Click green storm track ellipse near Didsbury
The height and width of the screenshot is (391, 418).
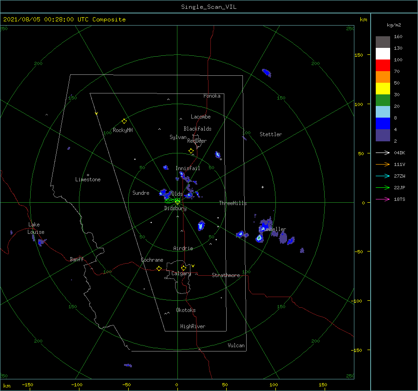(x=172, y=200)
